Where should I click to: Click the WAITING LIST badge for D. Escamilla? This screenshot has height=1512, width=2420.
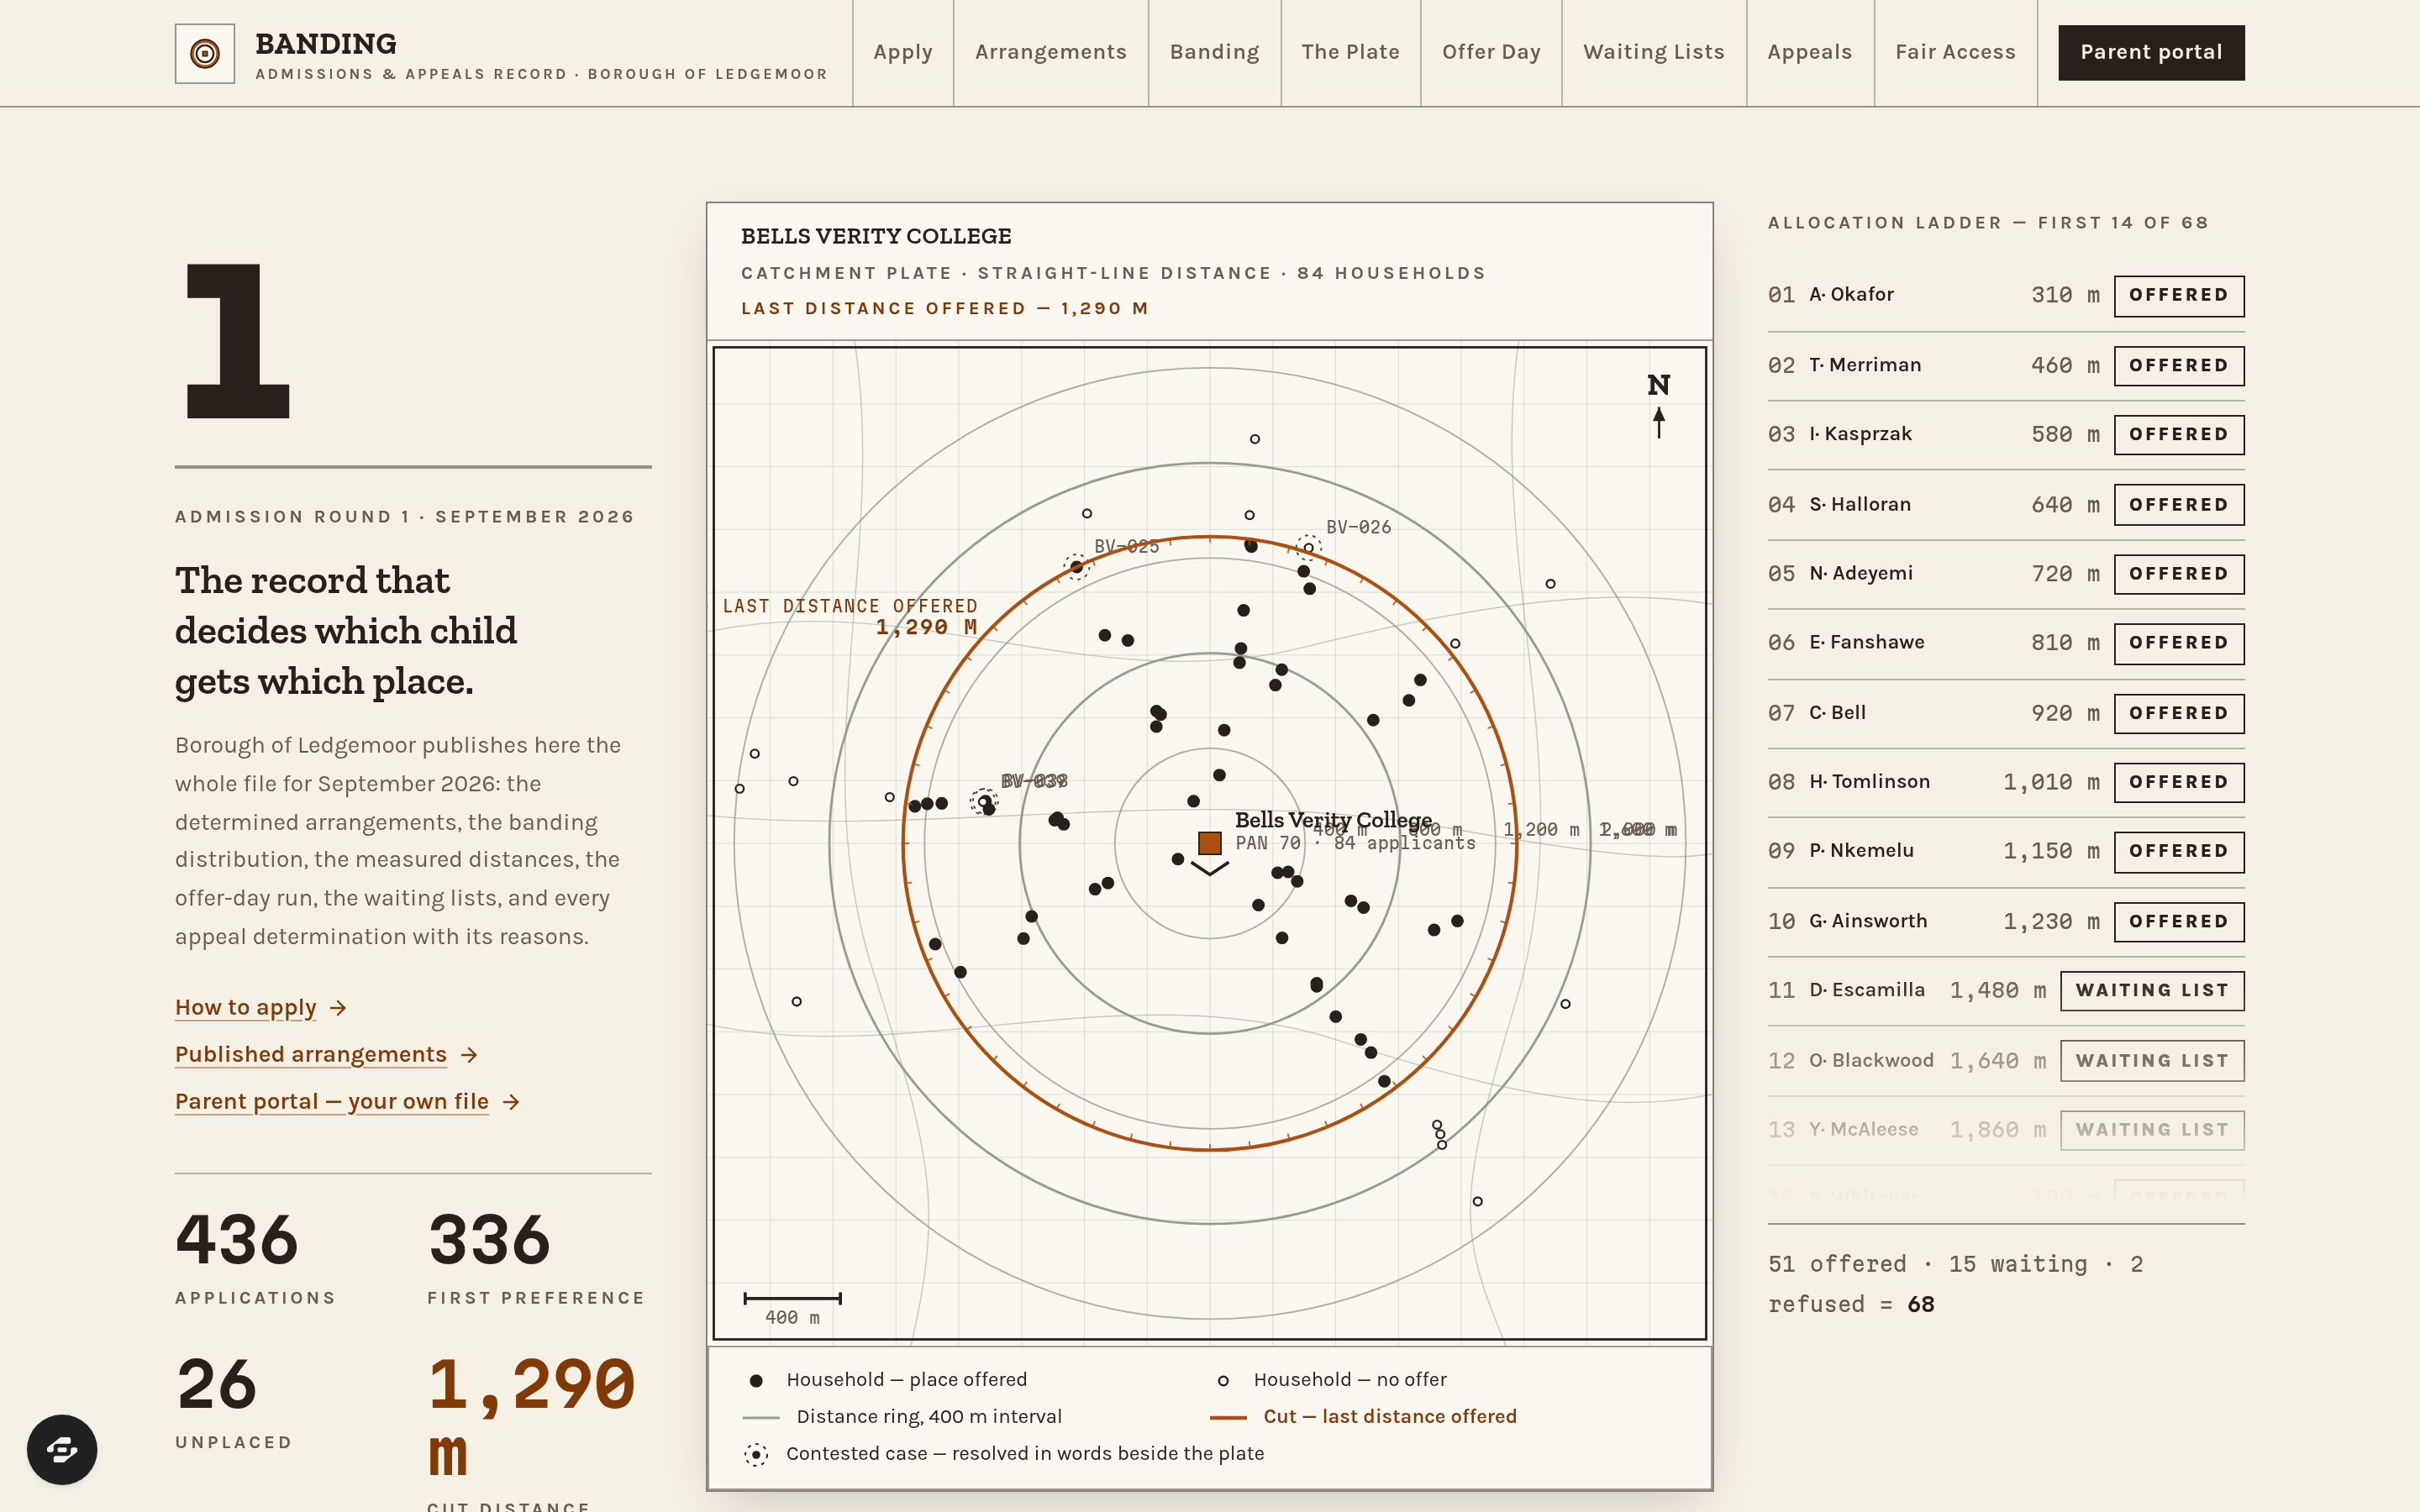point(2152,990)
